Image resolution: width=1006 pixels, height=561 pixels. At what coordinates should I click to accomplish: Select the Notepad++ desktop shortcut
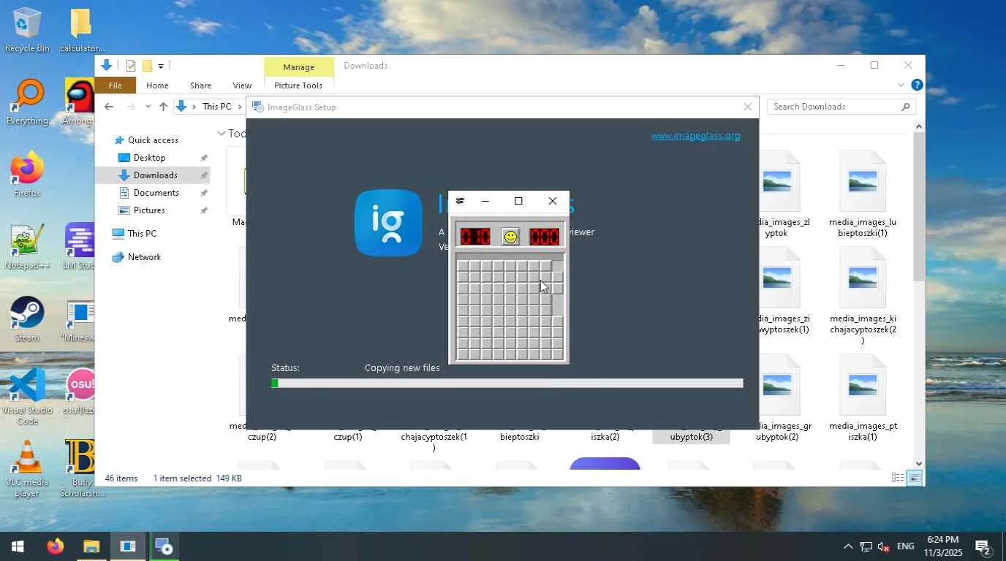(27, 247)
